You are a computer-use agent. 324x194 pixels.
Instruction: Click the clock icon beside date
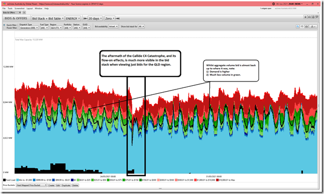coord(274,4)
